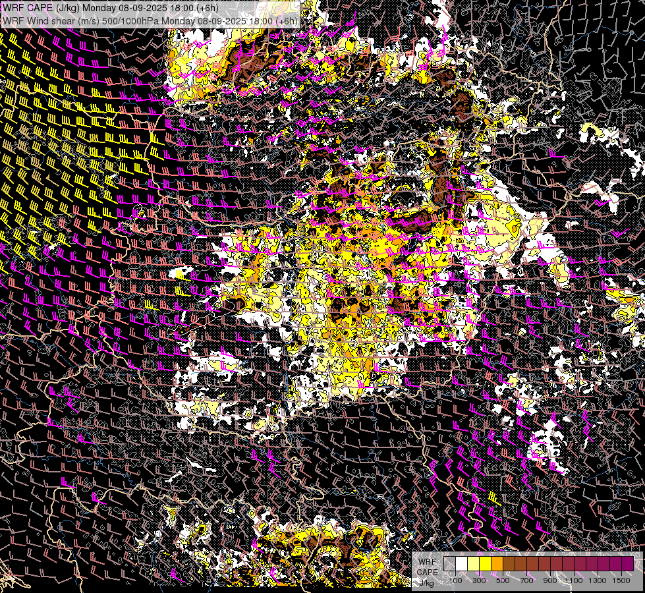Screen dimensions: 645x593
Task: Click the "WRF CAPE (J/kg)" title line
Action: coord(111,8)
